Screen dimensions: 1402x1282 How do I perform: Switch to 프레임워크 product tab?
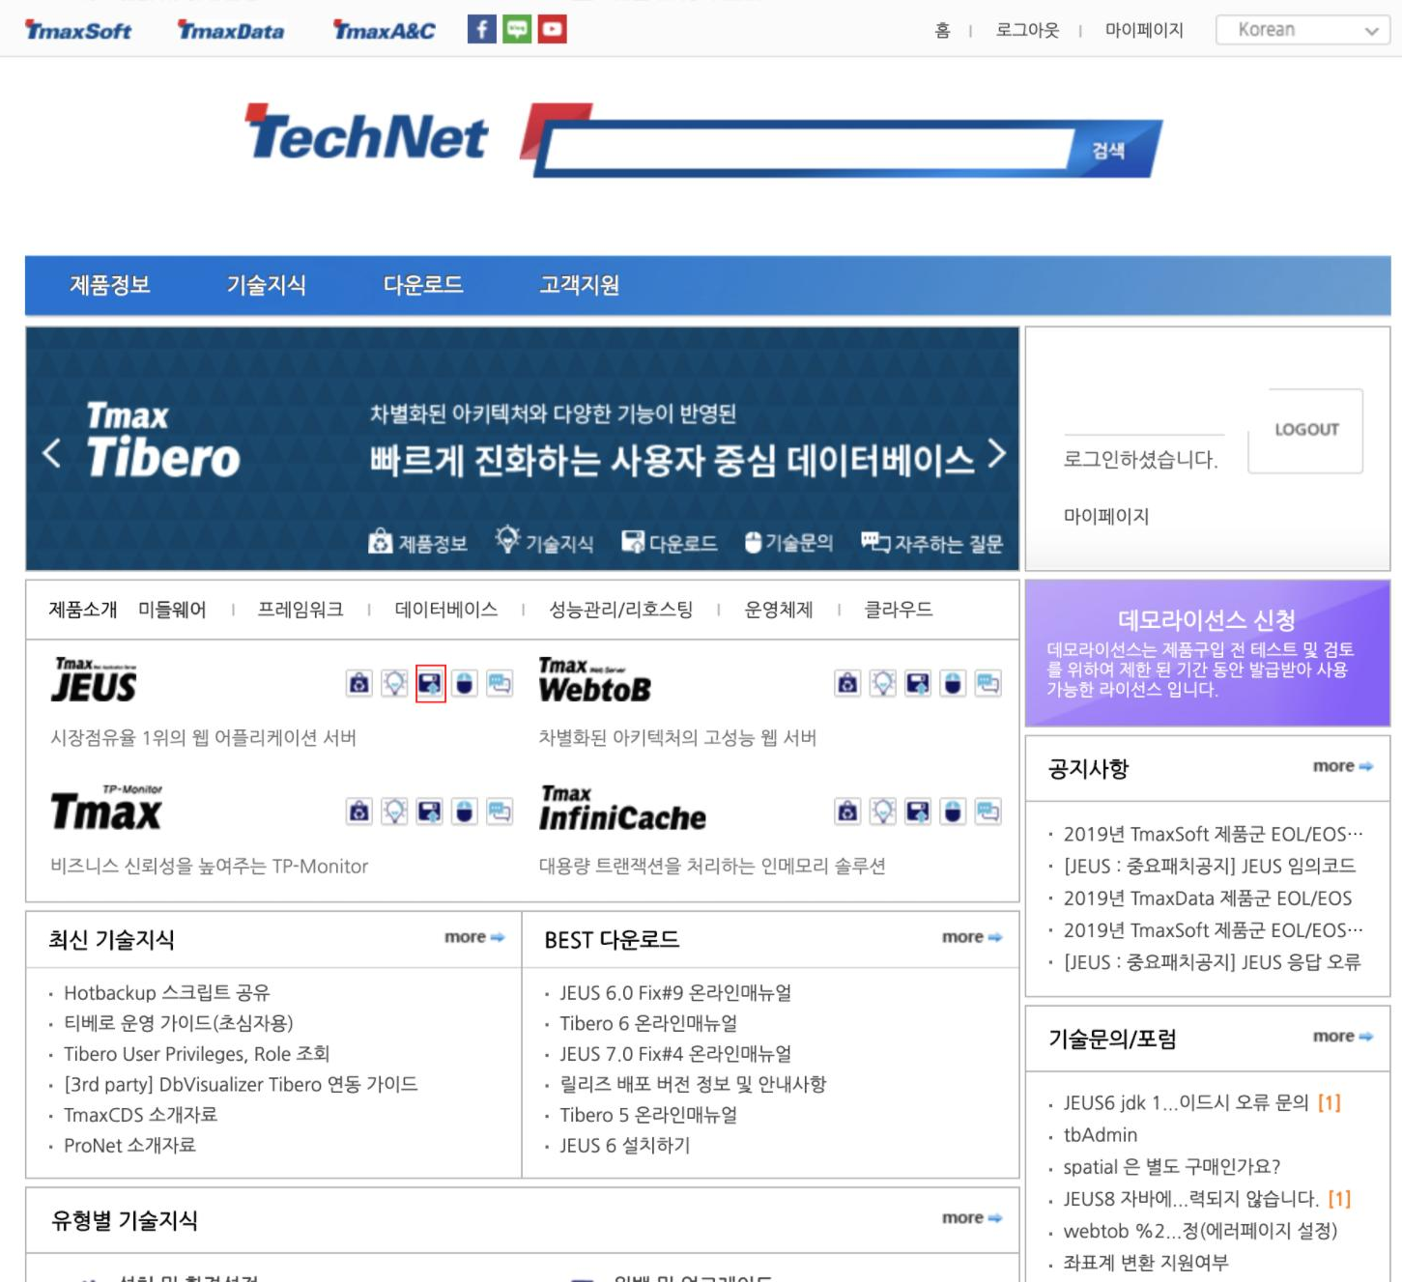click(x=300, y=610)
